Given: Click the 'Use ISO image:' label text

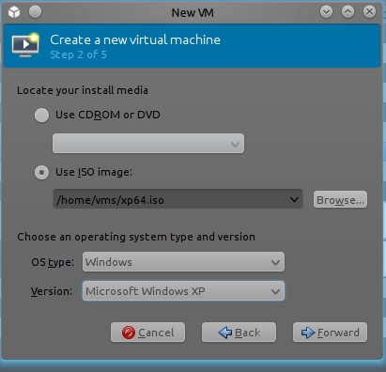Looking at the screenshot, I should tap(94, 172).
